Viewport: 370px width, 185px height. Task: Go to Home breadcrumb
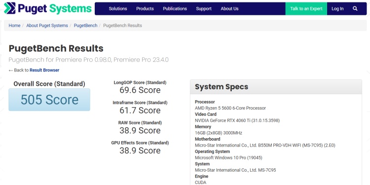[x=14, y=26]
